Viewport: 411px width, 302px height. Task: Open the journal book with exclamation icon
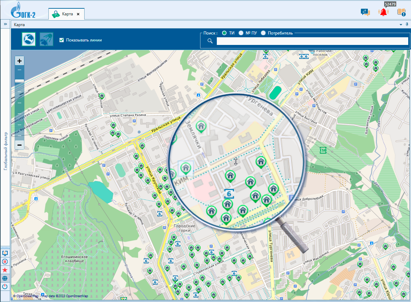pos(401,12)
